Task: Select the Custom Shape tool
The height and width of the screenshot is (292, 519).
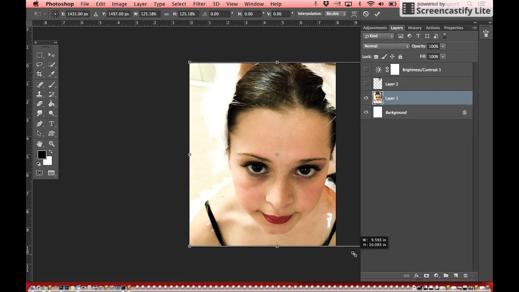Action: click(x=51, y=133)
